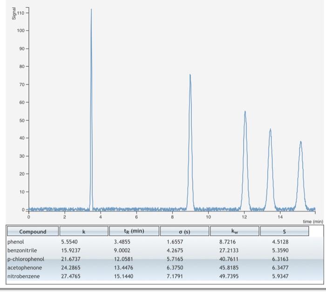Click the S column header
Image resolution: width=326 pixels, height=292 pixels.
[x=284, y=231]
